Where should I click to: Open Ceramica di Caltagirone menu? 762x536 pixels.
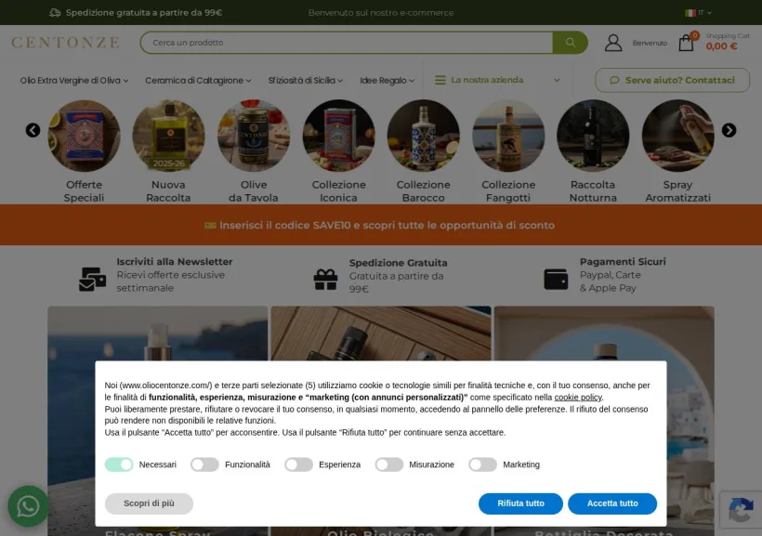coord(198,81)
